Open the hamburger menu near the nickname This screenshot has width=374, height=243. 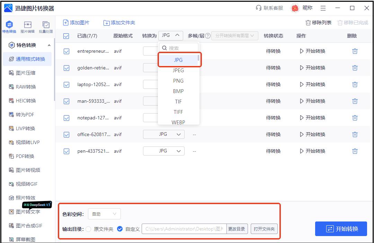coord(324,8)
